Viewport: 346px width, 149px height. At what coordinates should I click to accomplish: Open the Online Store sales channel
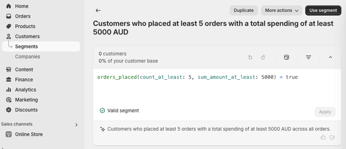29,134
